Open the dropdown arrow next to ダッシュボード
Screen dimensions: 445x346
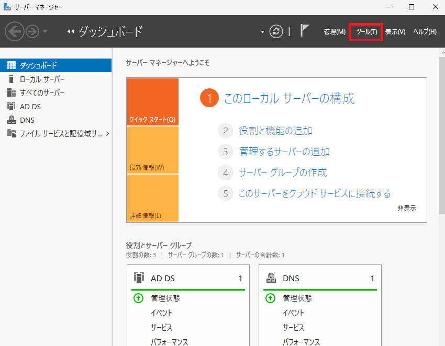coord(261,31)
